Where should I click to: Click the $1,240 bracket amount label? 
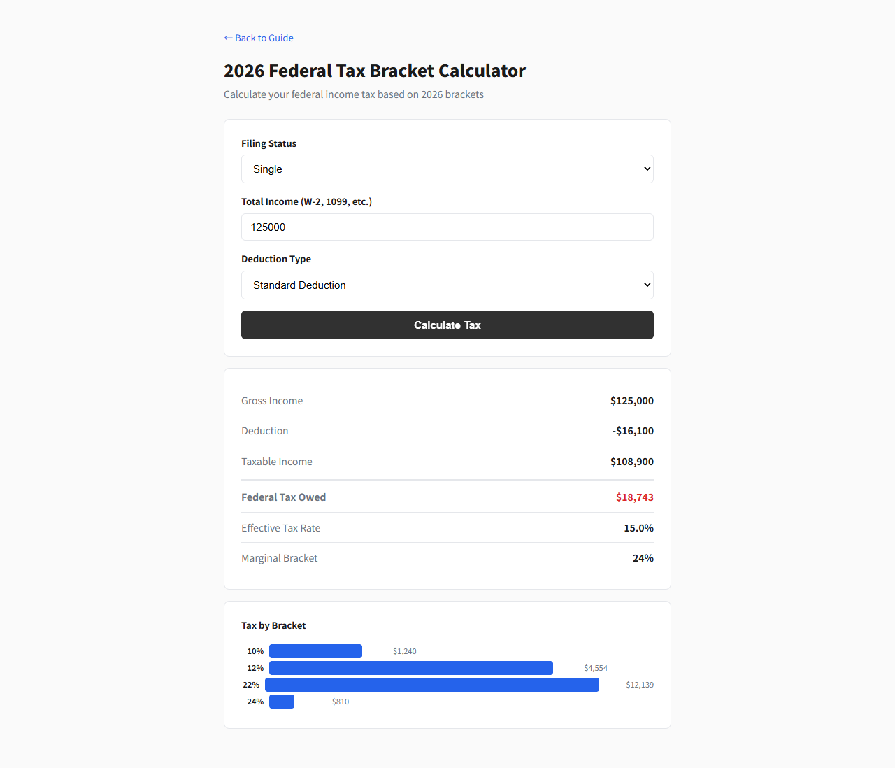pyautogui.click(x=404, y=651)
